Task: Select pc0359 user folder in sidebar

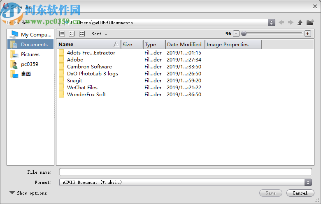Action: tap(30, 64)
